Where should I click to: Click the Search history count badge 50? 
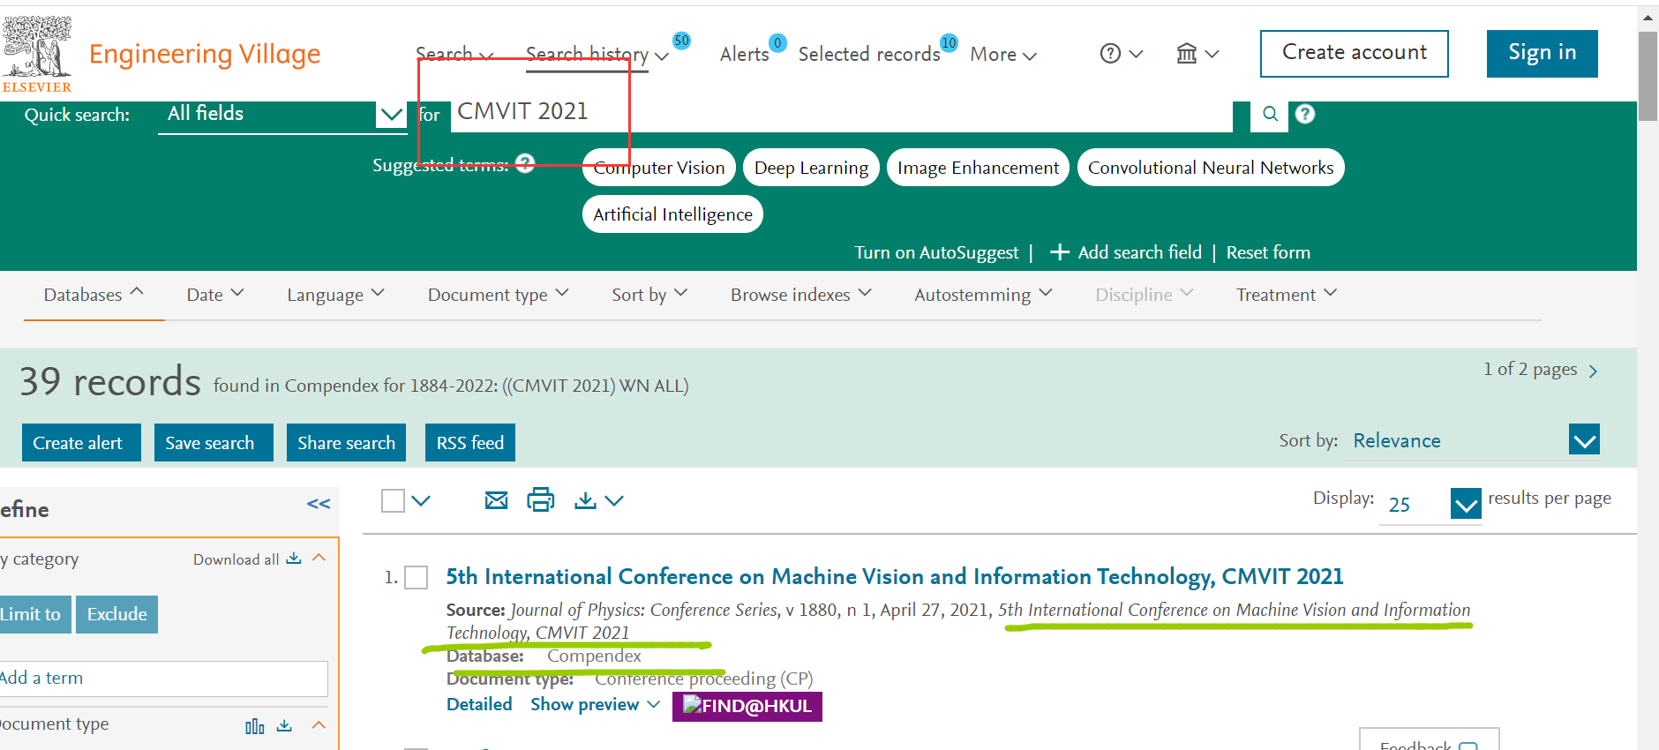[x=681, y=41]
